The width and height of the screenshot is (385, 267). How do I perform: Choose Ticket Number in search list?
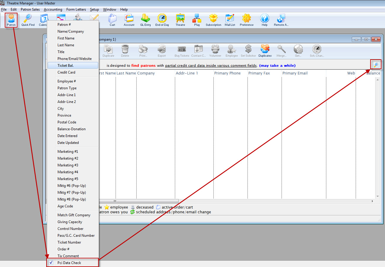(73, 242)
